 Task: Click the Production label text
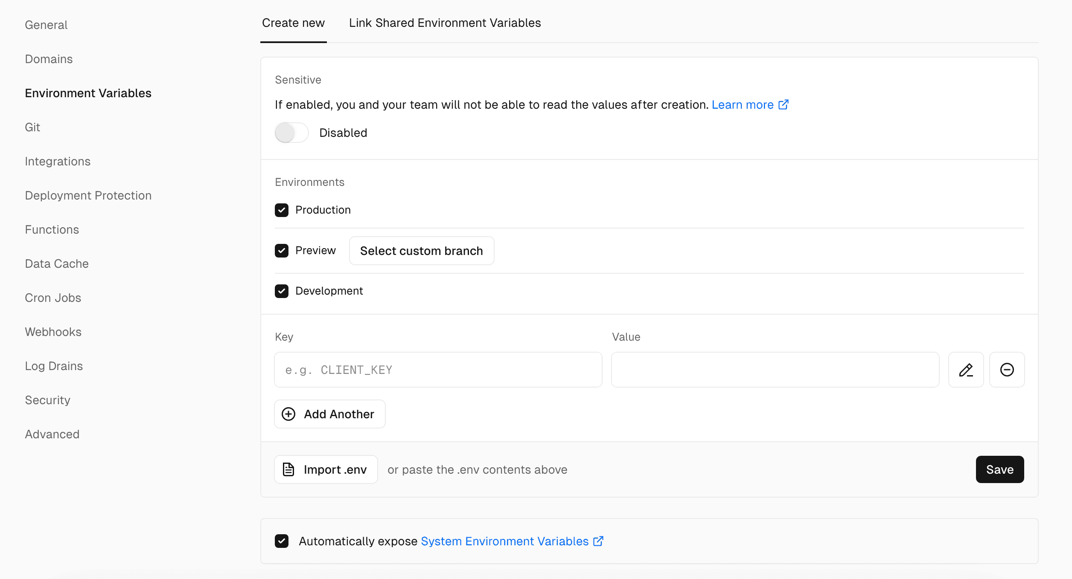(323, 210)
